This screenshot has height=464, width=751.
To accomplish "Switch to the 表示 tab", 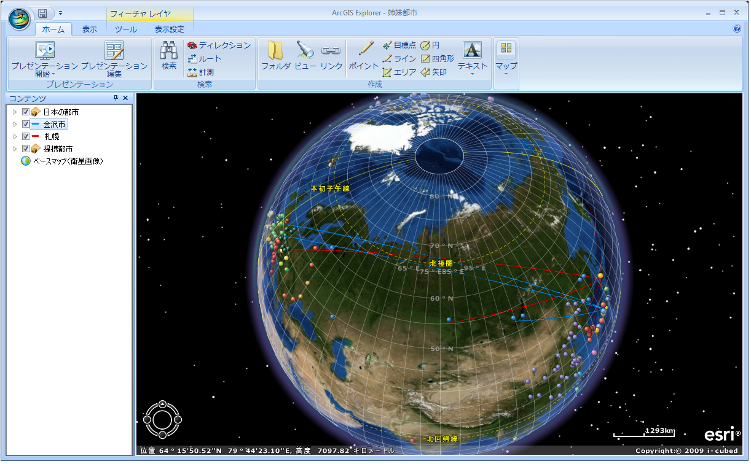I will [90, 29].
